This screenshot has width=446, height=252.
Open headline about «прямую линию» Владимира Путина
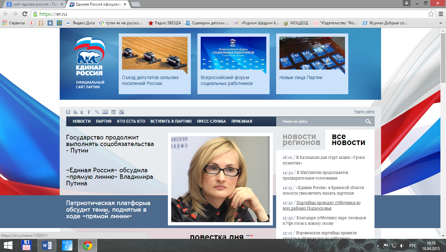coord(110,177)
